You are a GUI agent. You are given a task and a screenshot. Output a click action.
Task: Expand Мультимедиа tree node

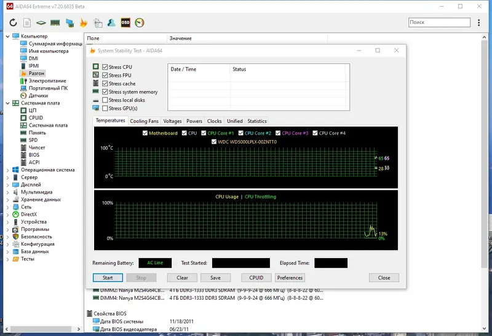point(7,192)
